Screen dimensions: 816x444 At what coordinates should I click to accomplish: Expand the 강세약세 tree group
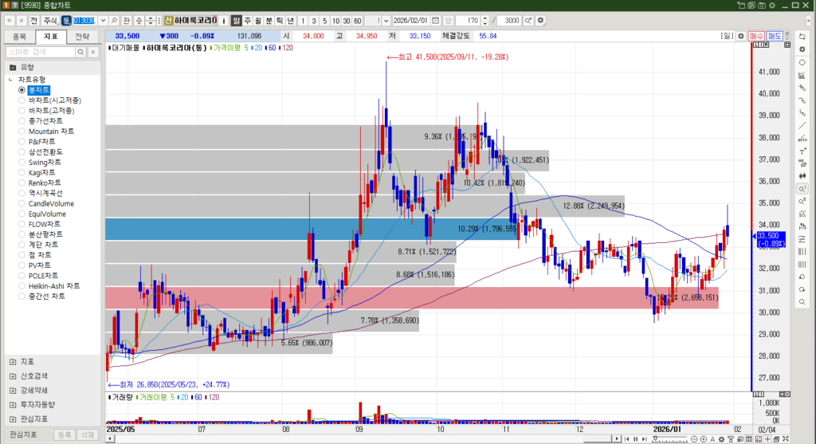(13, 390)
